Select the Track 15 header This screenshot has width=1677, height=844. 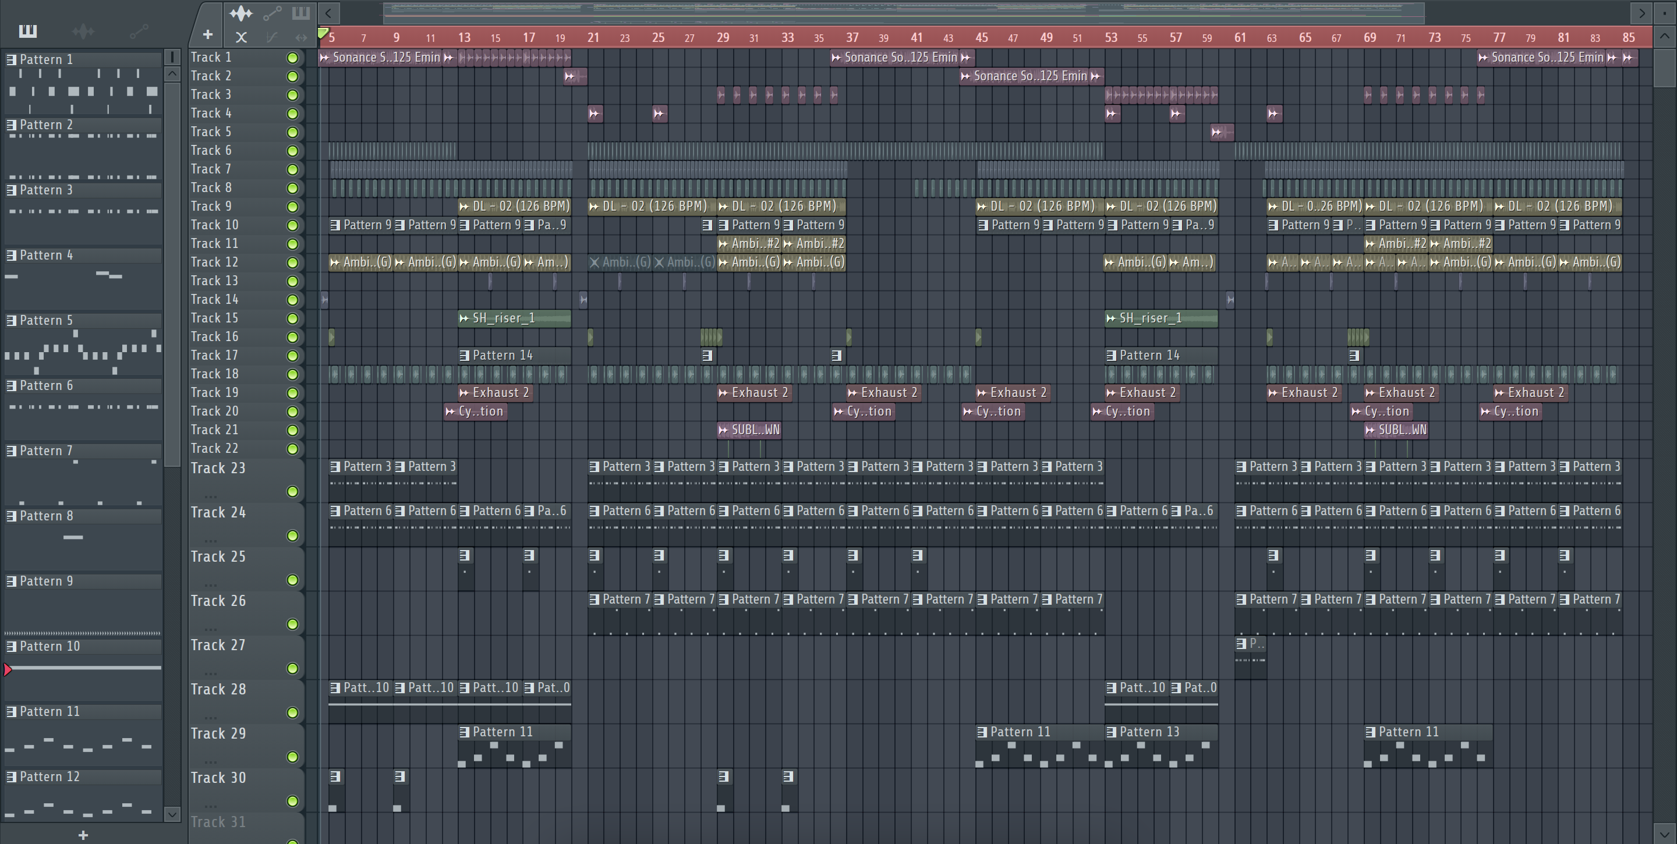pyautogui.click(x=246, y=318)
